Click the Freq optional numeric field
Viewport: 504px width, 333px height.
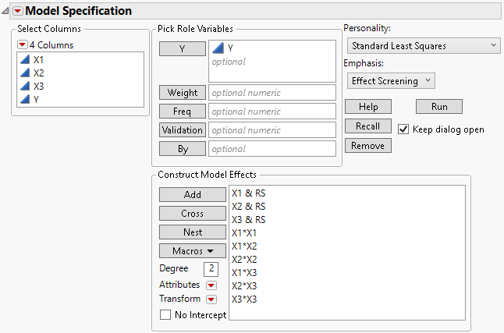272,112
